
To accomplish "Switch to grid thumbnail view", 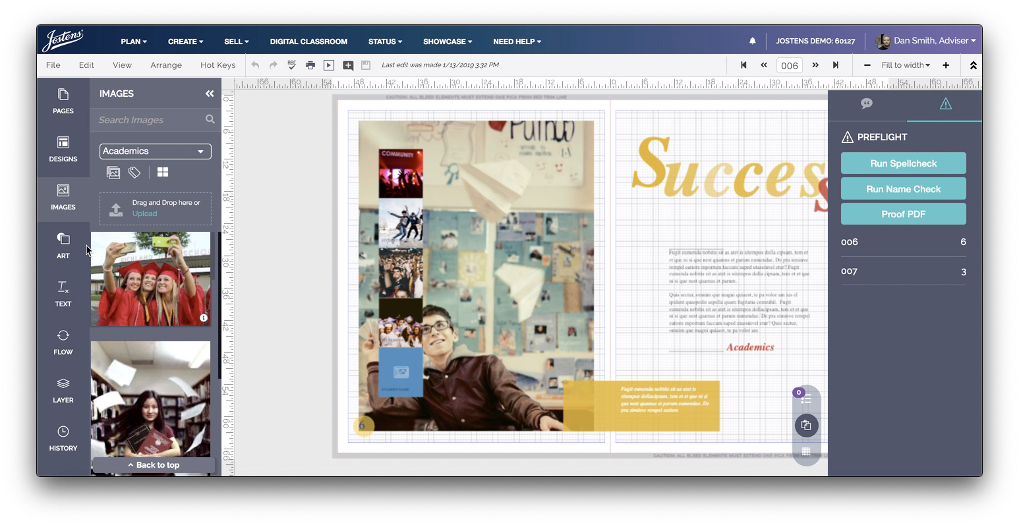I will (x=163, y=172).
